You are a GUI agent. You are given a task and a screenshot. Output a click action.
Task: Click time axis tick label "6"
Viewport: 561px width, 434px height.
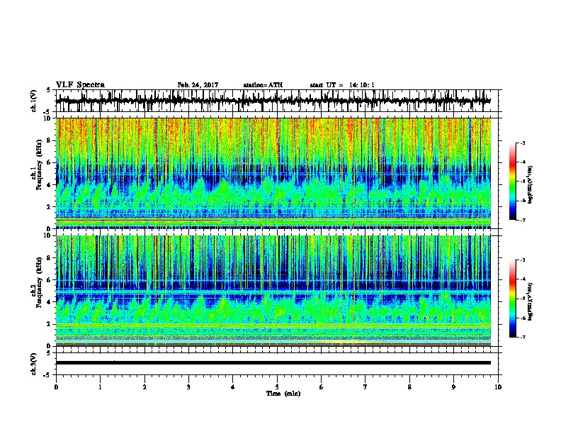tap(322, 387)
